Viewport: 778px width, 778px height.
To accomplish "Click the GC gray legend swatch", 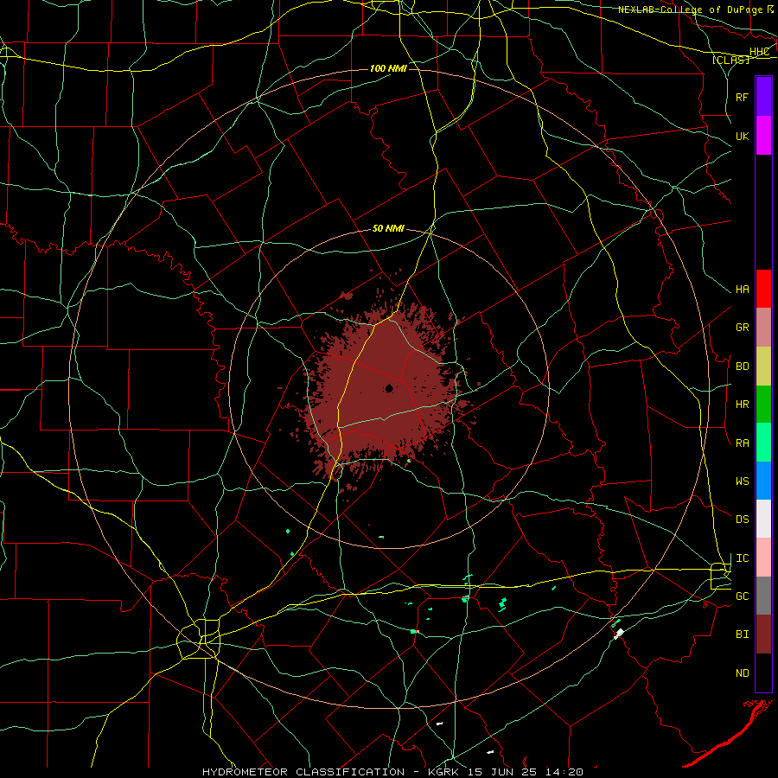I will [x=763, y=596].
